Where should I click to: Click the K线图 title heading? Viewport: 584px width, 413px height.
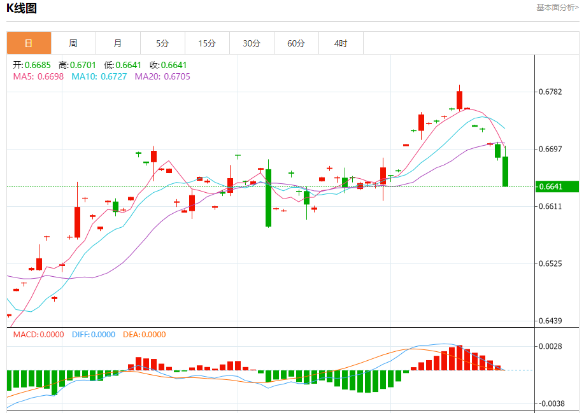(22, 8)
